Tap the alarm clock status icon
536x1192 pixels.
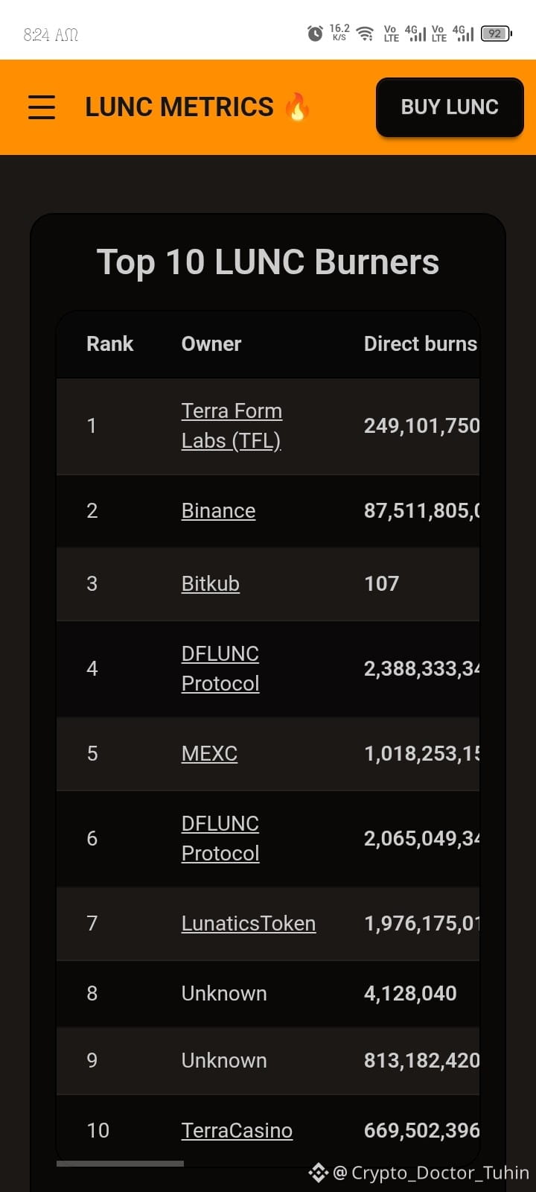click(x=315, y=34)
